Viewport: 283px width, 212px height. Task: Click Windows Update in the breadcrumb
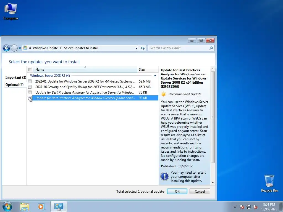point(45,48)
